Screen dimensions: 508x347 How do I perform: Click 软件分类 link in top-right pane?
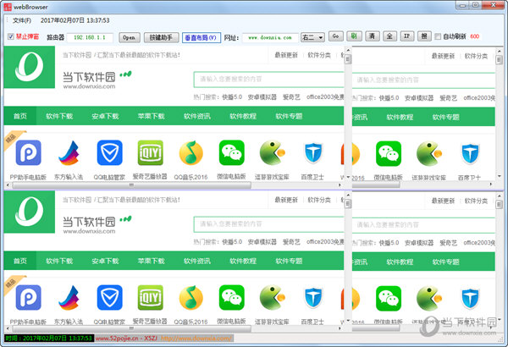[476, 56]
